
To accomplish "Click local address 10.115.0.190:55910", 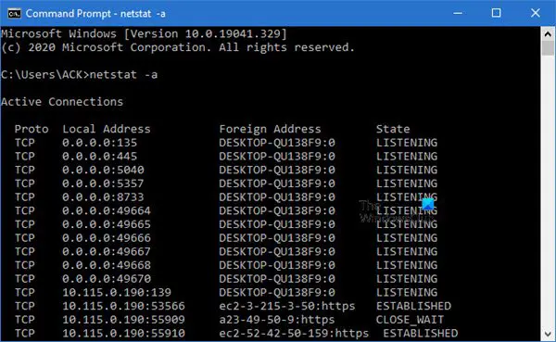I will [123, 333].
